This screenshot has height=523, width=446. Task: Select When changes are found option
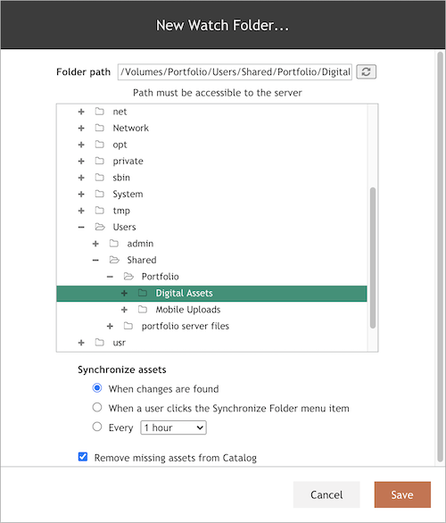[97, 388]
